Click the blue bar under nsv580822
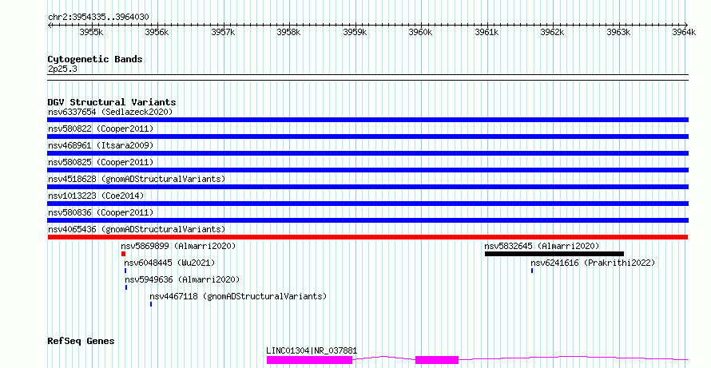Screen dimensions: 711x368 tap(367, 137)
